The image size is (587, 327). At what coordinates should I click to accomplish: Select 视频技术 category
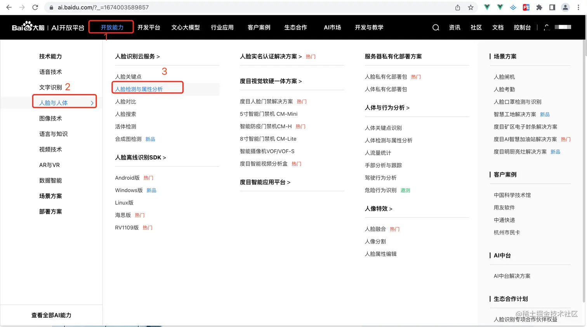pyautogui.click(x=50, y=150)
